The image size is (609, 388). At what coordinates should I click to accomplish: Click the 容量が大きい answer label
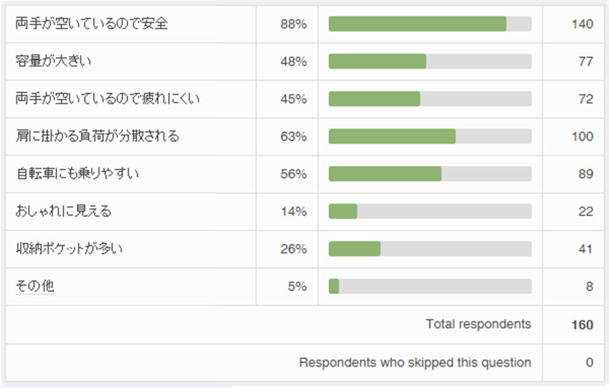(54, 62)
